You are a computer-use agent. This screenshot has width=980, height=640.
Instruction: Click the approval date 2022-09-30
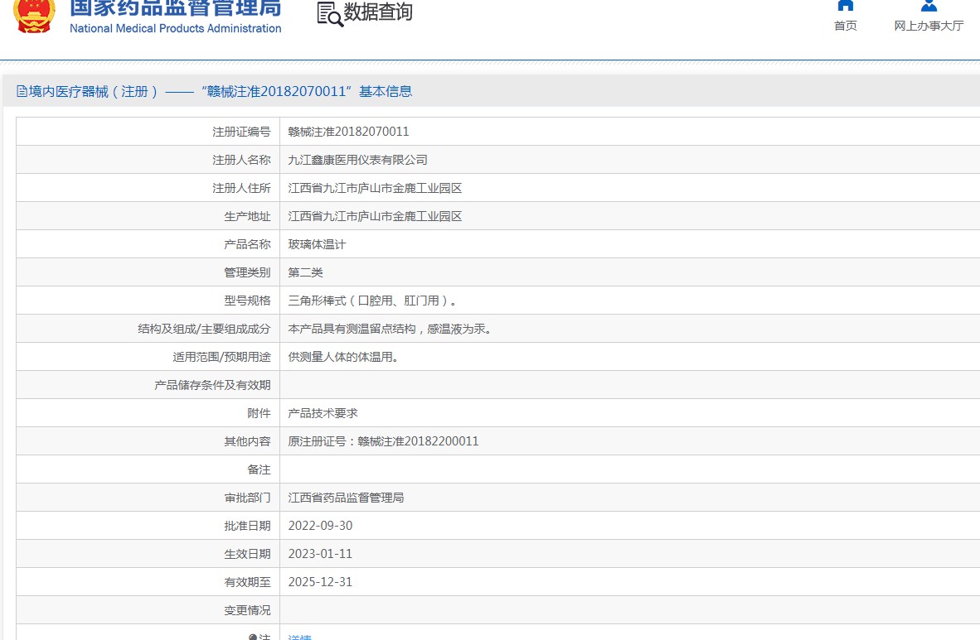coord(320,526)
